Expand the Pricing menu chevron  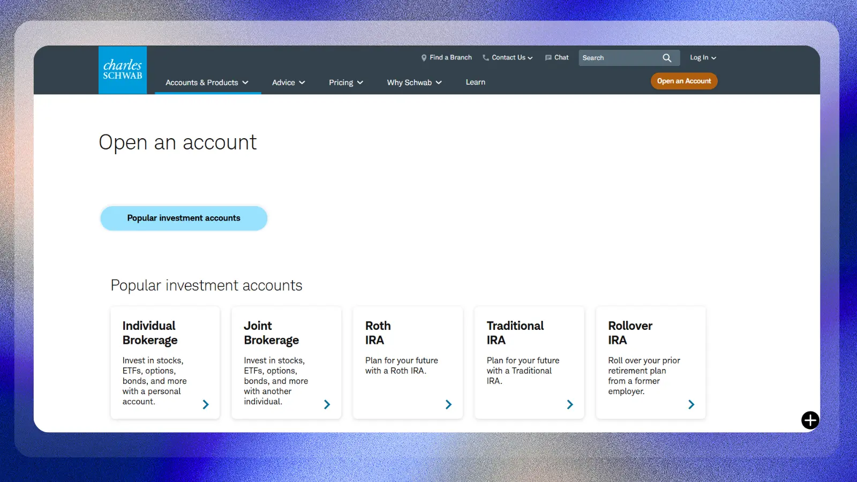pyautogui.click(x=360, y=82)
